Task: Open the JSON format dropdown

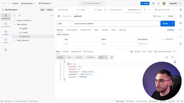Action: [x=103, y=57]
